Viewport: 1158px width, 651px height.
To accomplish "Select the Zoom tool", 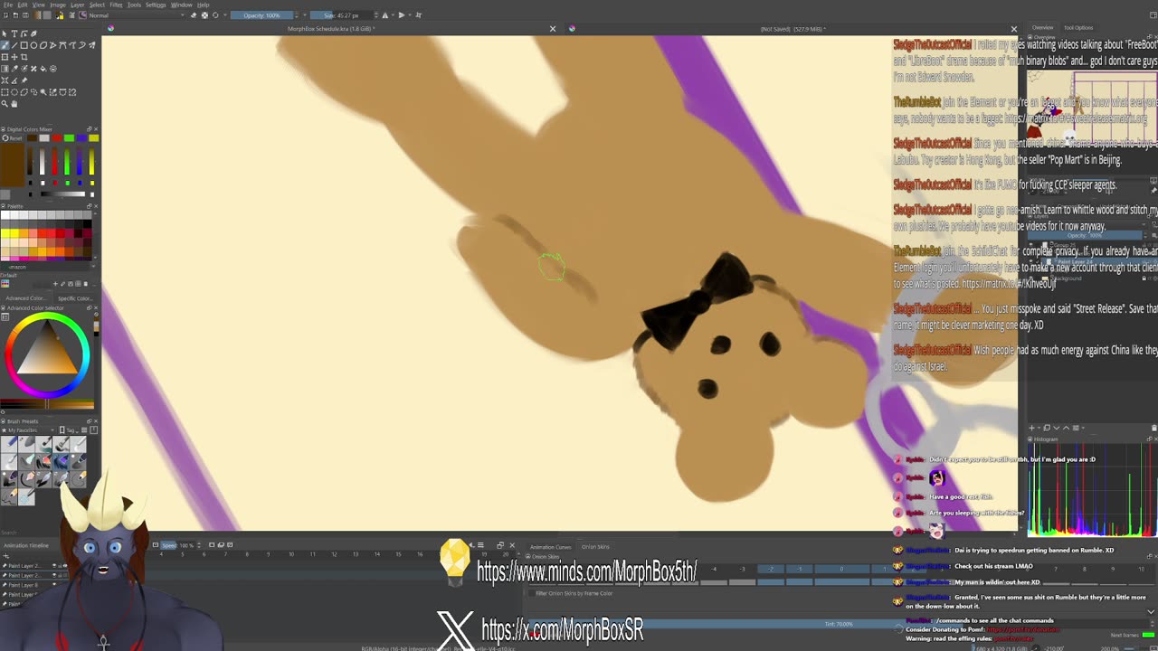I will click(x=5, y=103).
